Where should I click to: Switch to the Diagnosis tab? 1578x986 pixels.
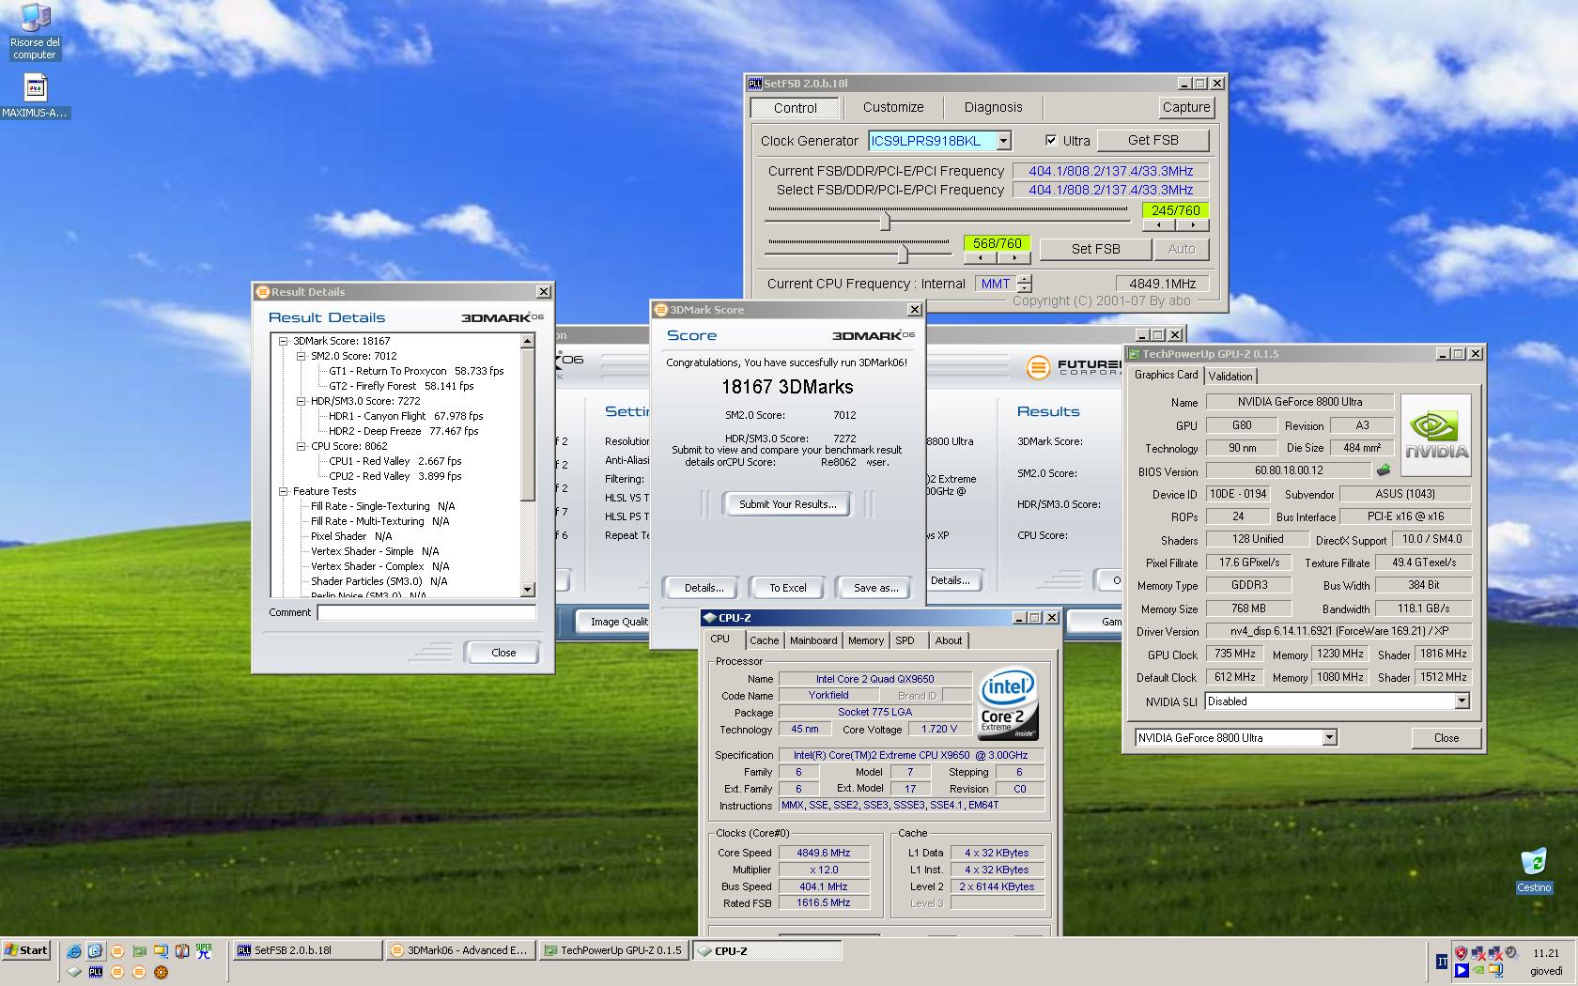(x=993, y=107)
